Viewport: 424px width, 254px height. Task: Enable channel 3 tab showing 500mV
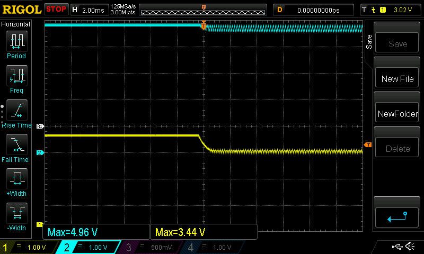pos(150,247)
